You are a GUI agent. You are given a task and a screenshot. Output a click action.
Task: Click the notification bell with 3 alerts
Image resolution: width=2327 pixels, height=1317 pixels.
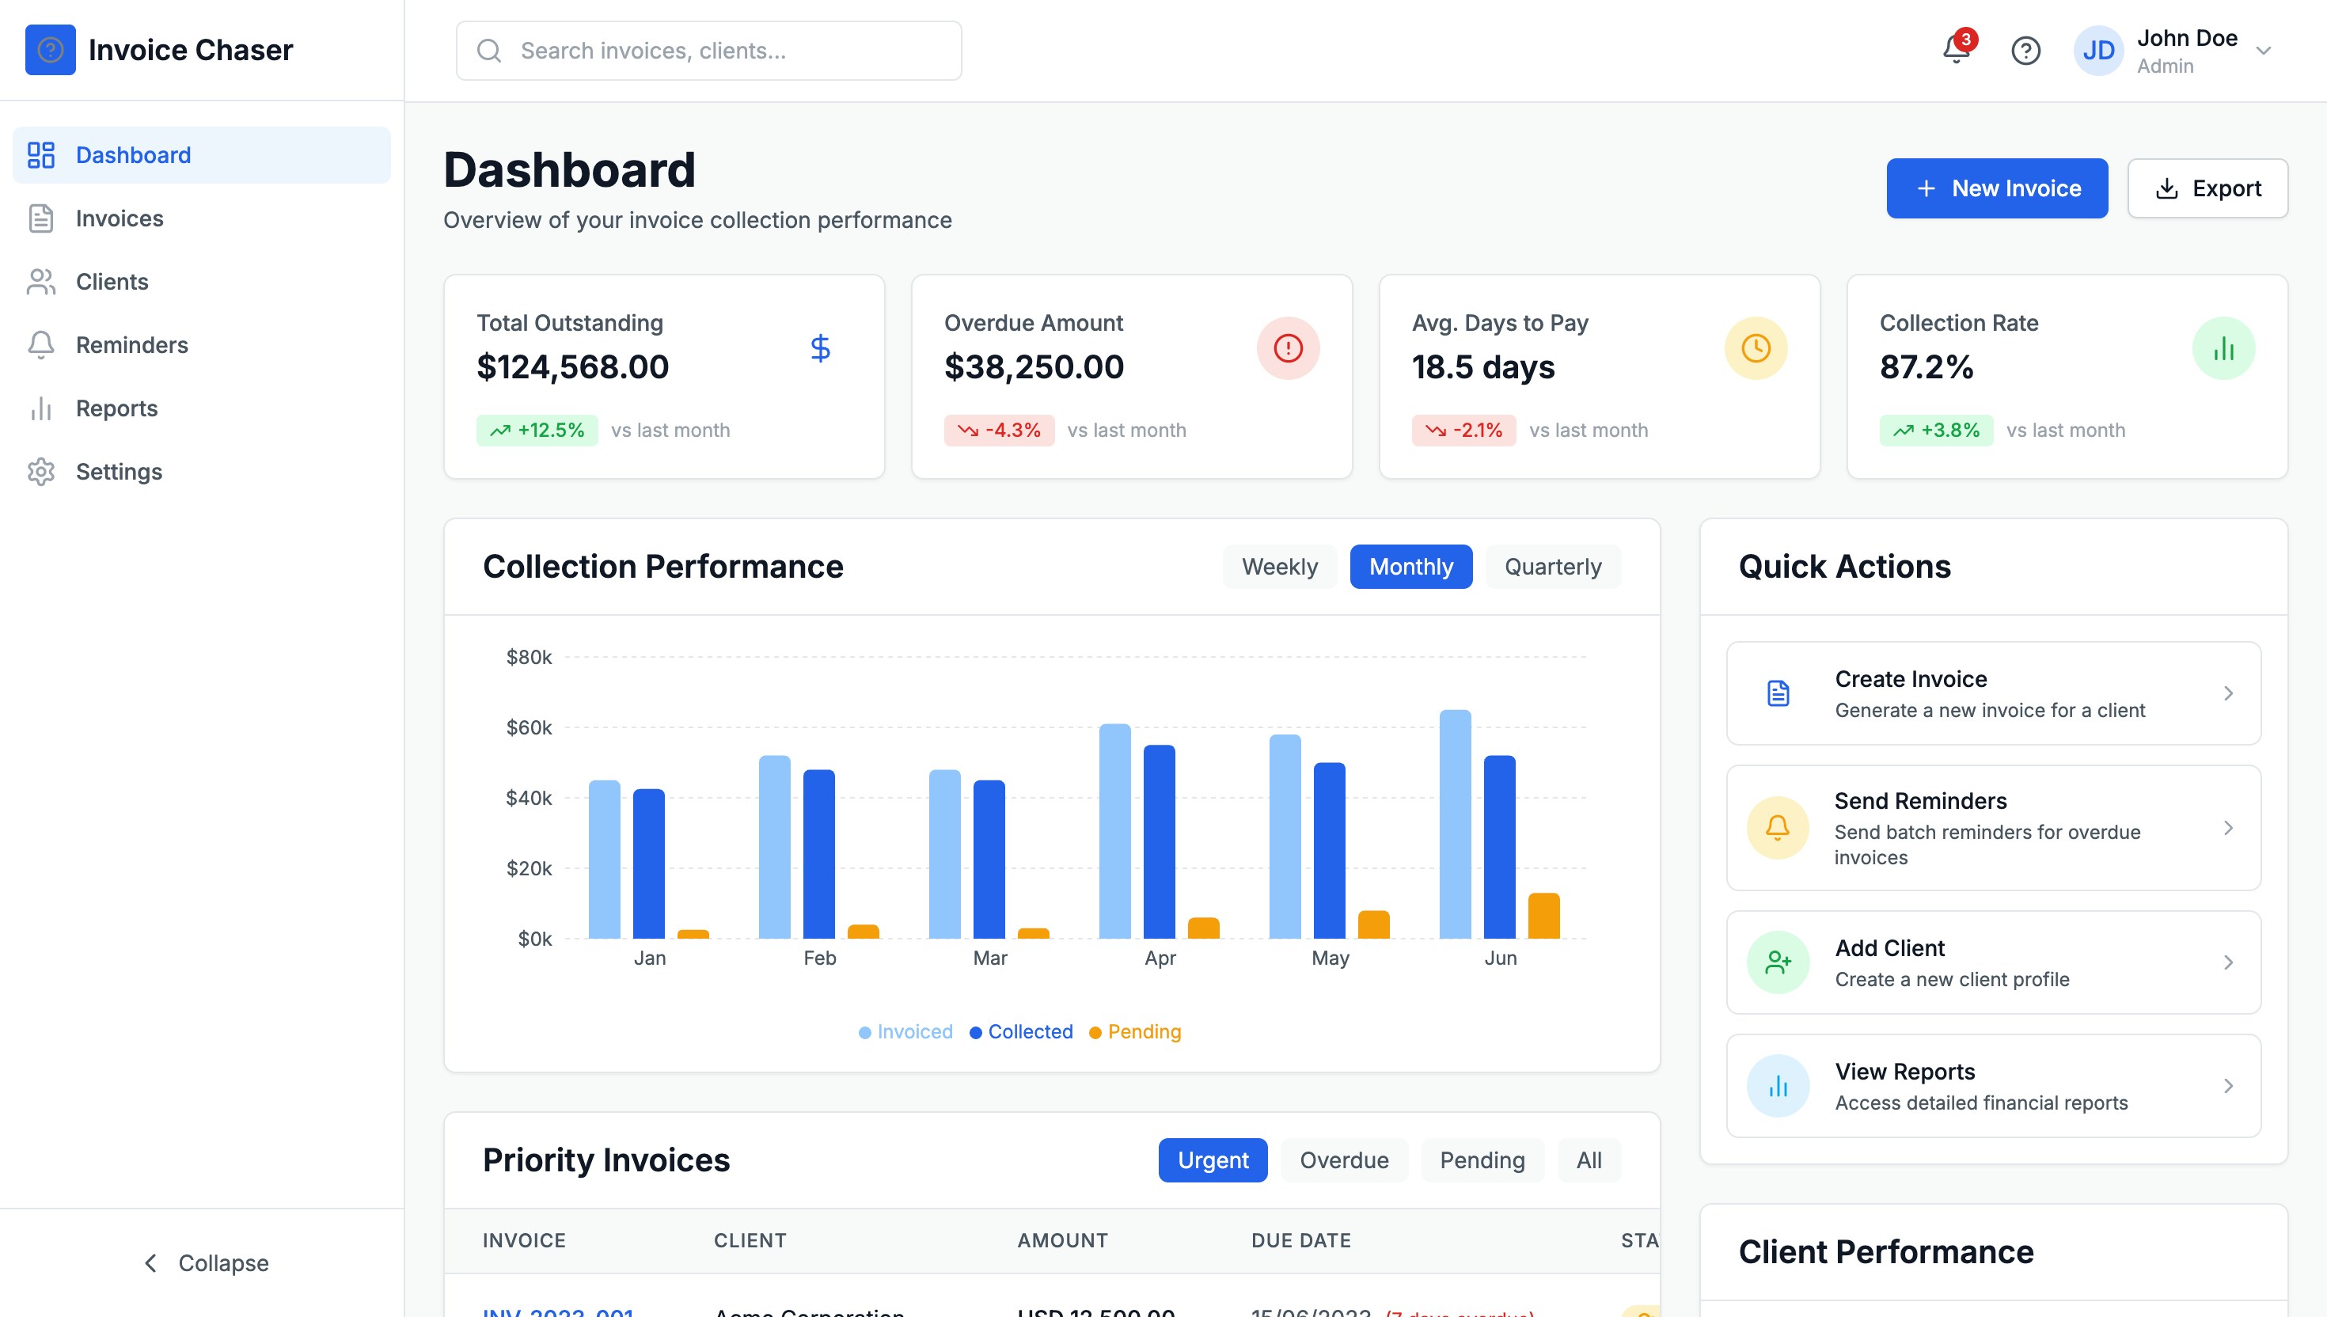[1955, 51]
